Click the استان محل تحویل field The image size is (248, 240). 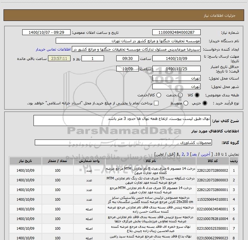[176, 78]
